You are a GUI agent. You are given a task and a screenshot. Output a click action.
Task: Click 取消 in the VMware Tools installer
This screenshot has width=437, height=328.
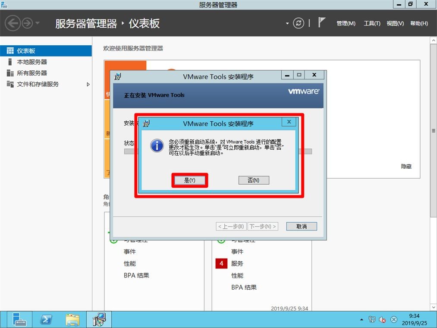pos(302,227)
